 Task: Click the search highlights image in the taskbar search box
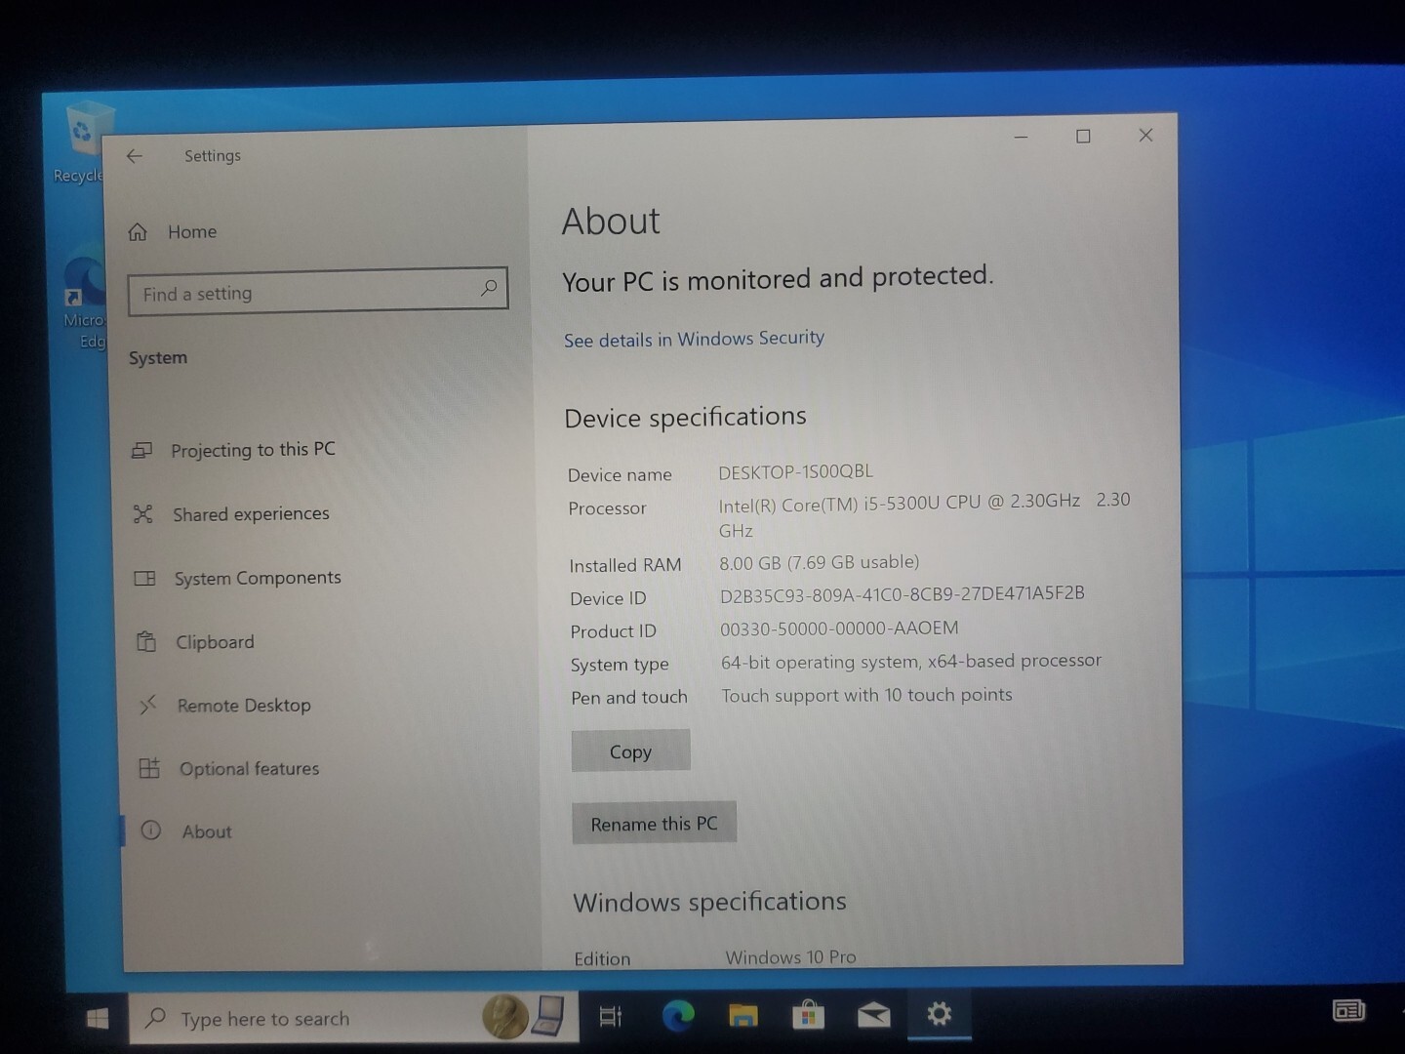[524, 1017]
